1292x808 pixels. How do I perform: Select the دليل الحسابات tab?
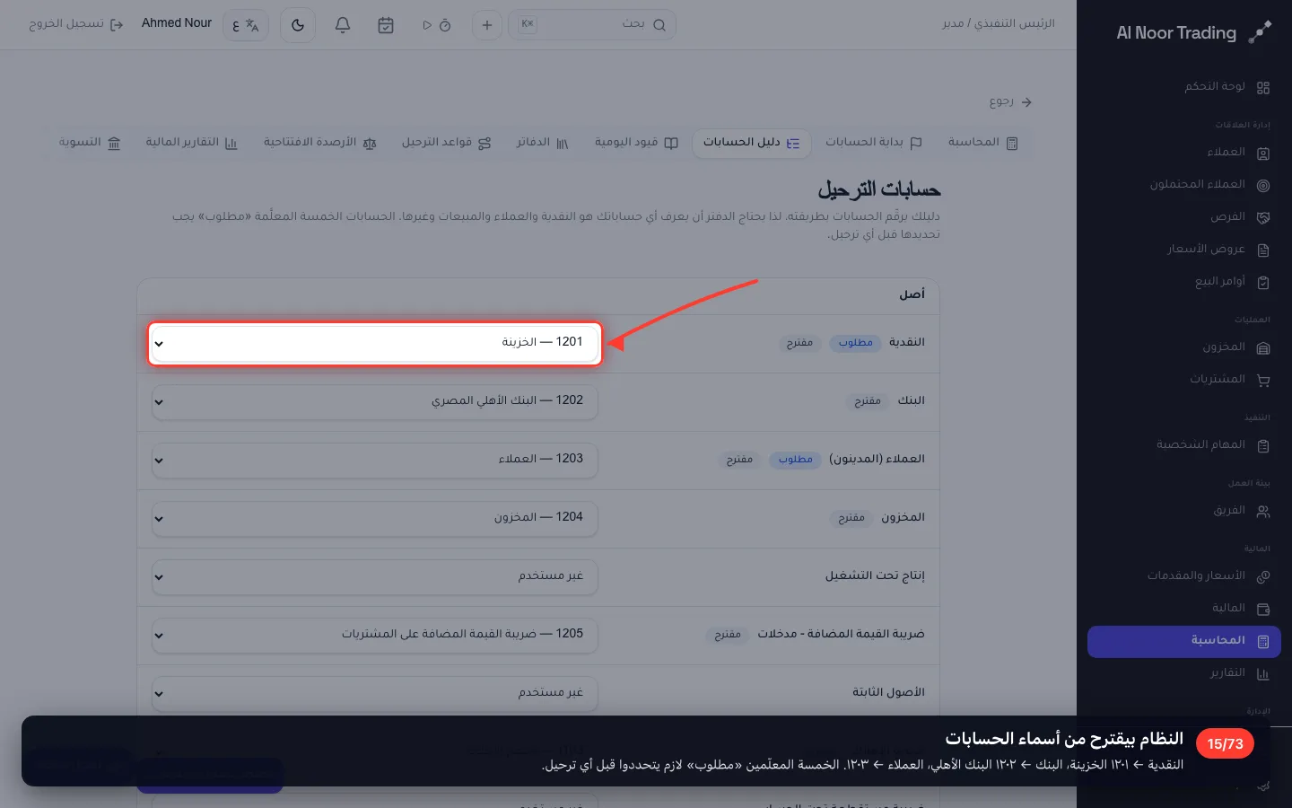(751, 143)
